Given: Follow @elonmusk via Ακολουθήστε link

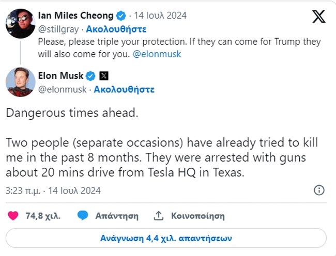Looking at the screenshot, I should [125, 89].
